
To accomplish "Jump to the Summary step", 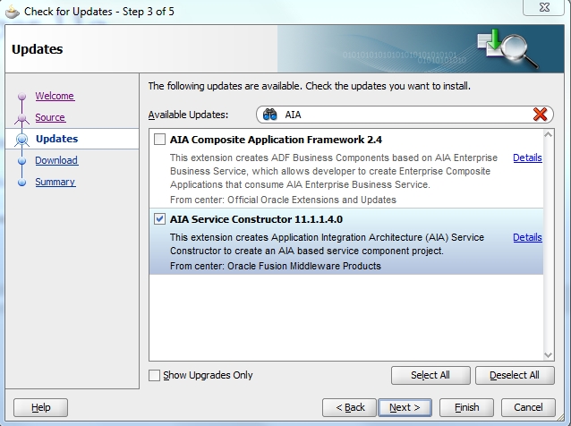I will [x=55, y=182].
